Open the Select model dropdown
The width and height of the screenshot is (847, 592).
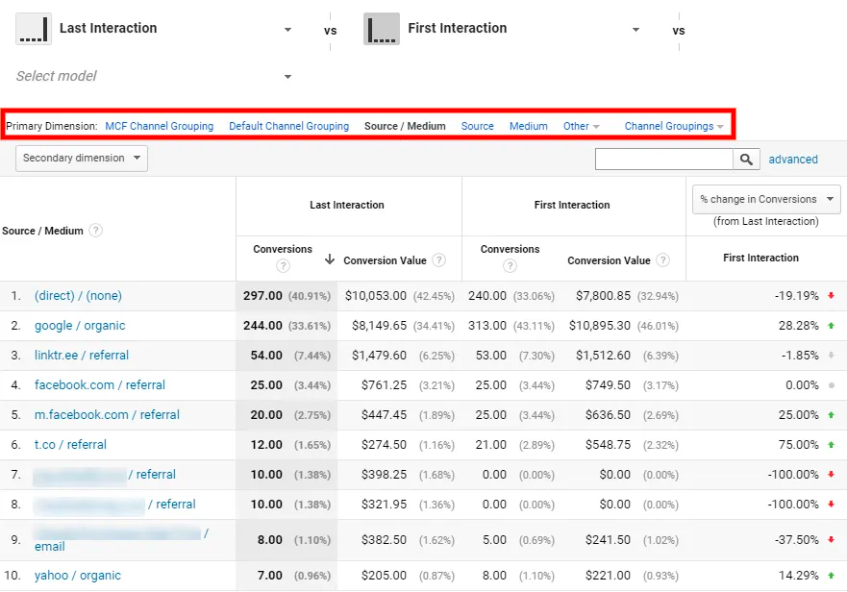point(287,77)
